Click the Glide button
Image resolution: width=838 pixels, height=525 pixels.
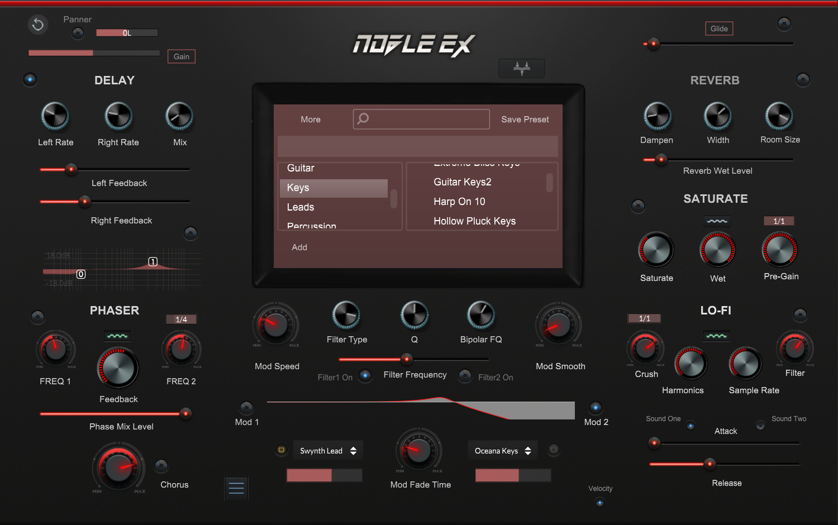[x=719, y=28]
